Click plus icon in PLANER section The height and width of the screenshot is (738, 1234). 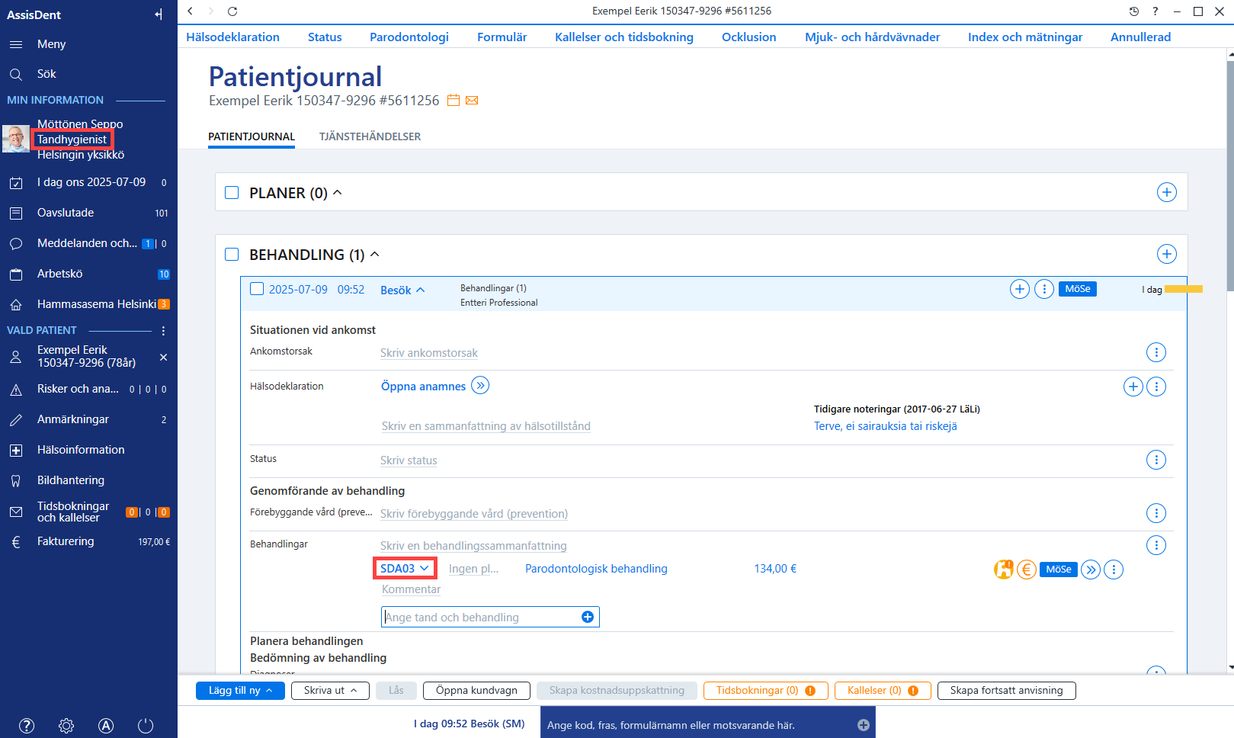pos(1166,192)
